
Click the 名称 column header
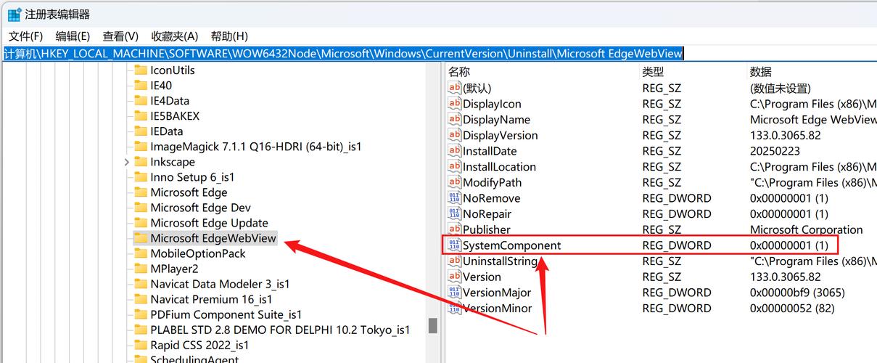458,72
